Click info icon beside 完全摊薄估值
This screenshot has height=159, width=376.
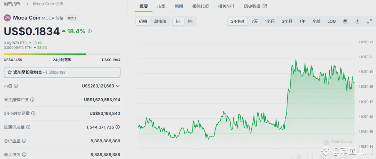coord(32,100)
